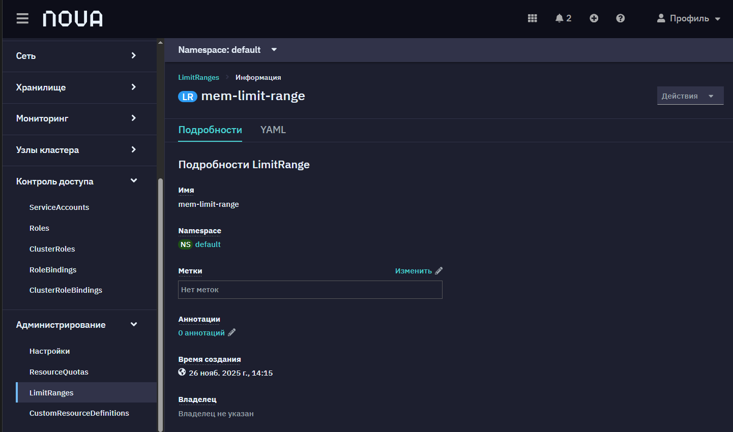This screenshot has height=432, width=733.
Task: Click the mem-limit-range name value under Имя
Action: pos(209,204)
